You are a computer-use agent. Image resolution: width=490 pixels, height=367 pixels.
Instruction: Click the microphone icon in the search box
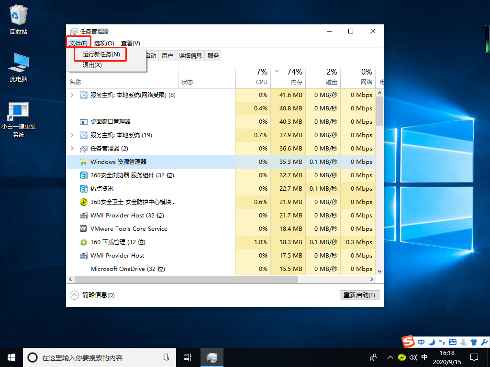pos(166,357)
